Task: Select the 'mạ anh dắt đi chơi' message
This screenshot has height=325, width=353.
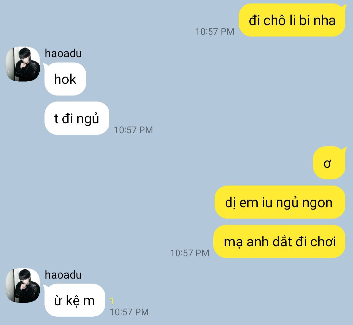Action: point(279,242)
